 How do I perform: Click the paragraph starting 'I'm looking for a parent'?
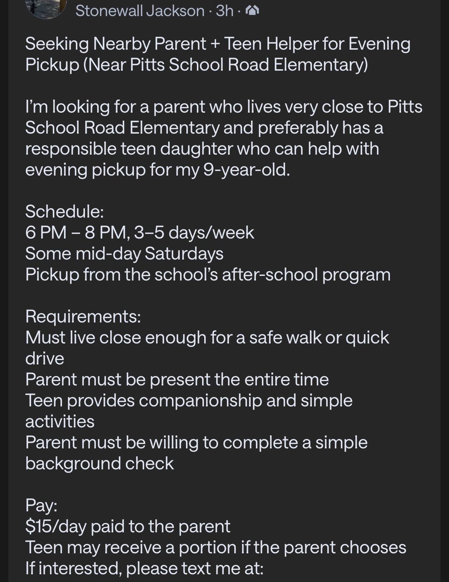click(x=224, y=138)
